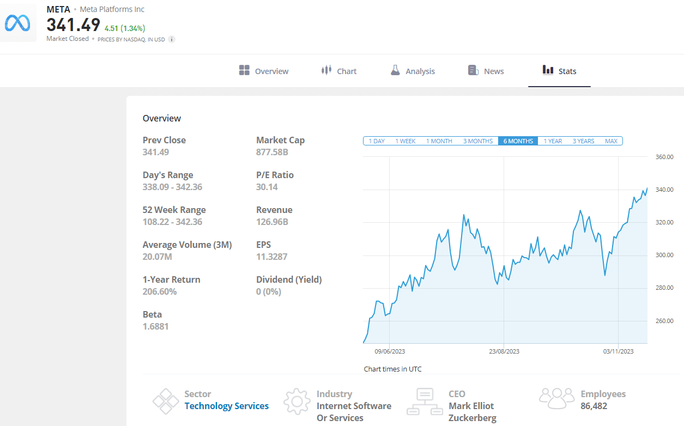Click the News document icon
Viewport: 684px width, 426px height.
click(x=473, y=70)
